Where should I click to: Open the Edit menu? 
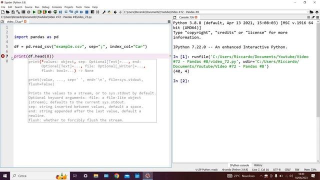coord(10,7)
